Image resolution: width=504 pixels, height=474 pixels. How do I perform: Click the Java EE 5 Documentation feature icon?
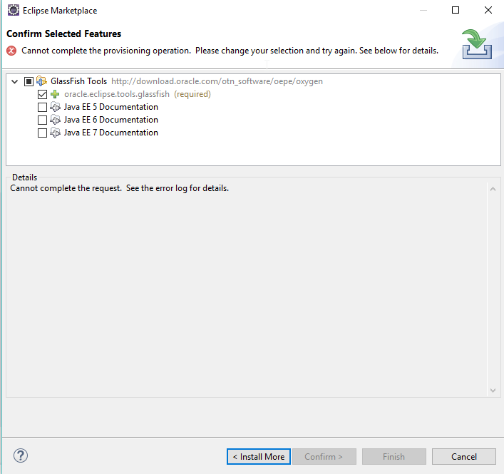[56, 107]
